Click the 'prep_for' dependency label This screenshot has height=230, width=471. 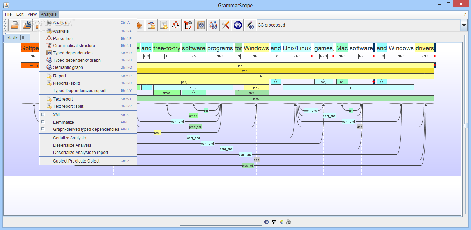coord(195,127)
